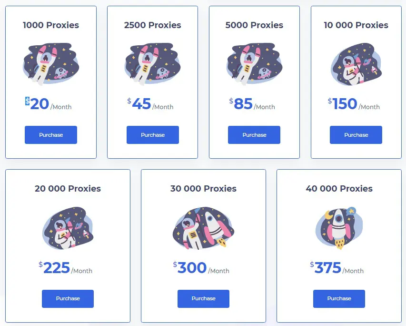Select the seated astronaut illustration on 10 000 Proxies

tap(356, 64)
